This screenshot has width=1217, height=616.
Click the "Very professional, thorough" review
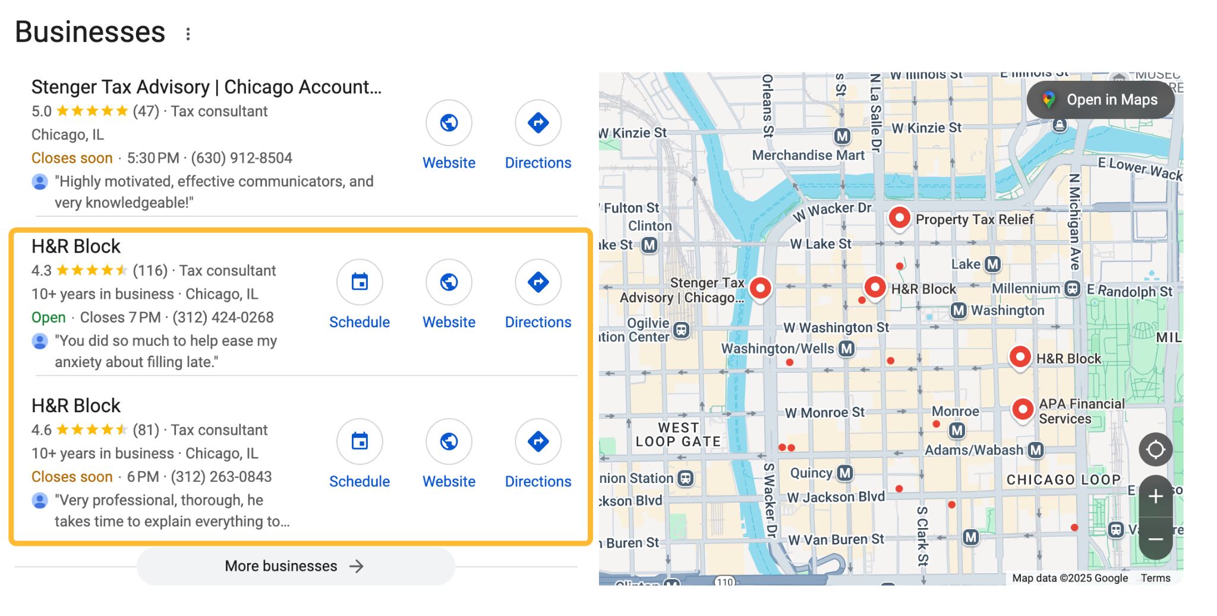click(x=172, y=511)
